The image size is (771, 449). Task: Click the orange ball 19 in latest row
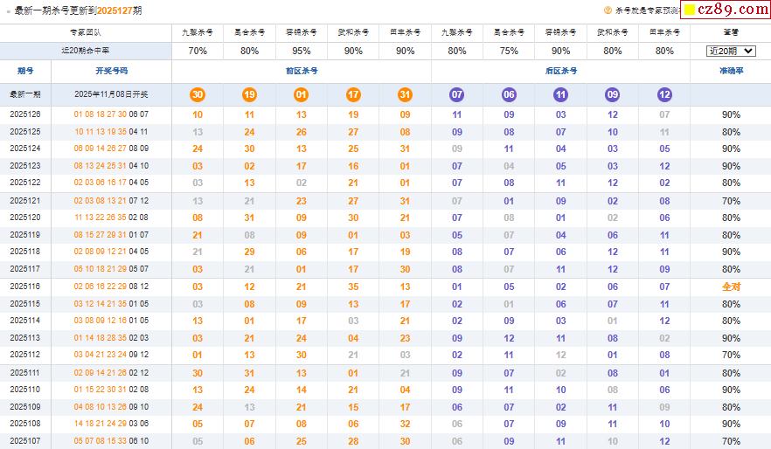tap(249, 94)
